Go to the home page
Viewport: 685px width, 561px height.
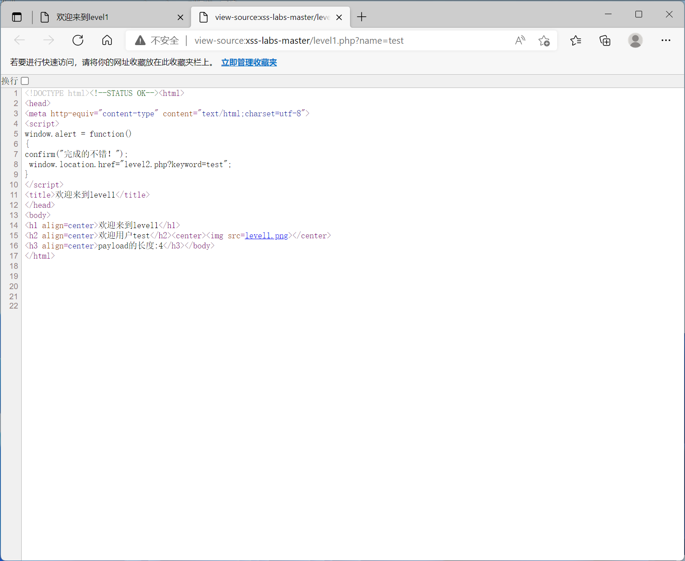click(107, 41)
